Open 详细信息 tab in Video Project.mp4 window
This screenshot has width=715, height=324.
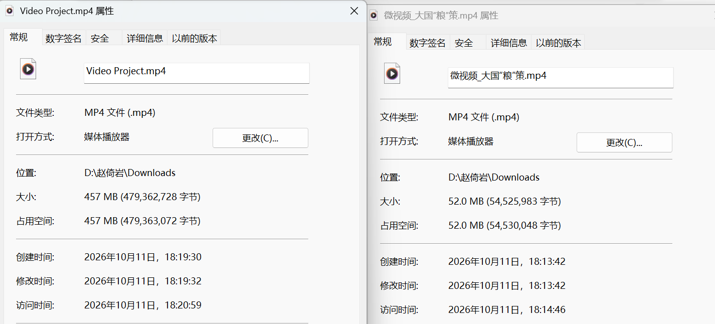tap(145, 38)
